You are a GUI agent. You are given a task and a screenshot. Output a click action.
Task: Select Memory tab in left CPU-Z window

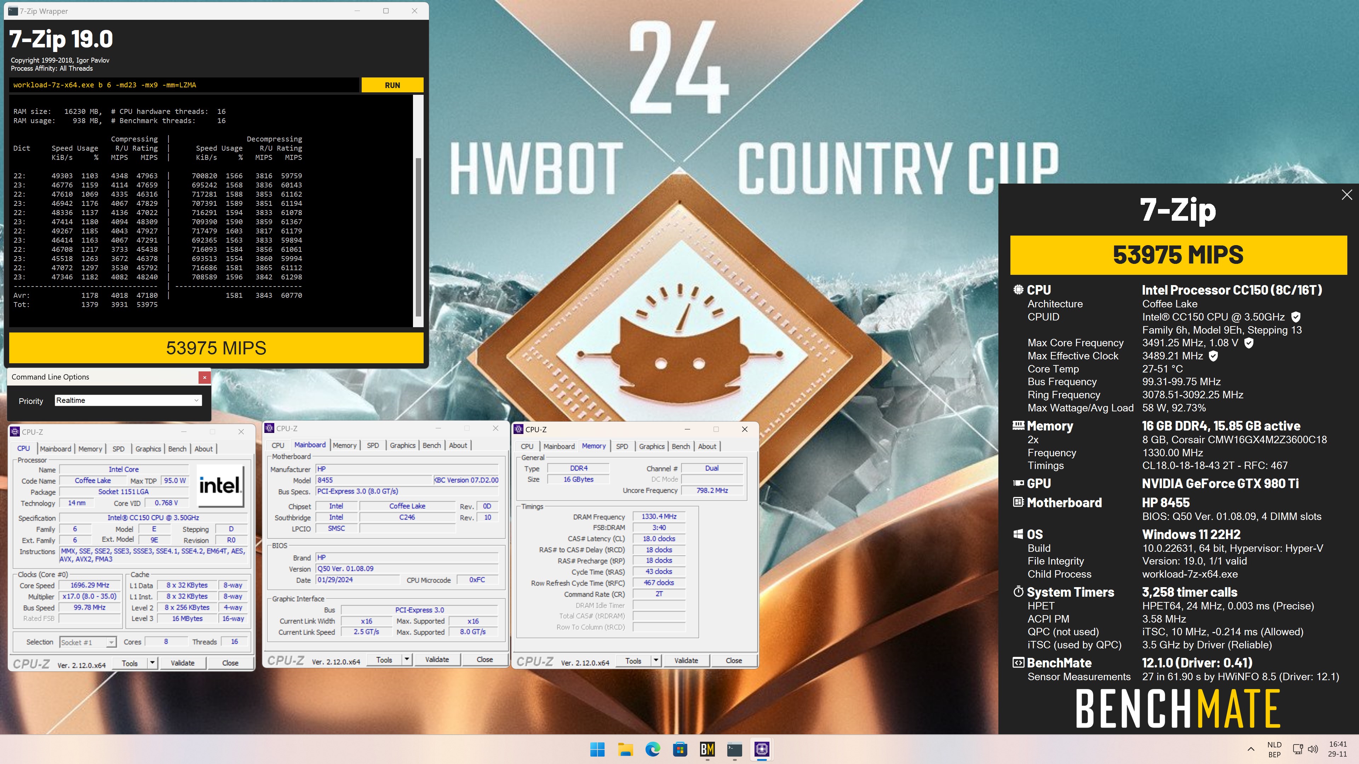click(90, 449)
